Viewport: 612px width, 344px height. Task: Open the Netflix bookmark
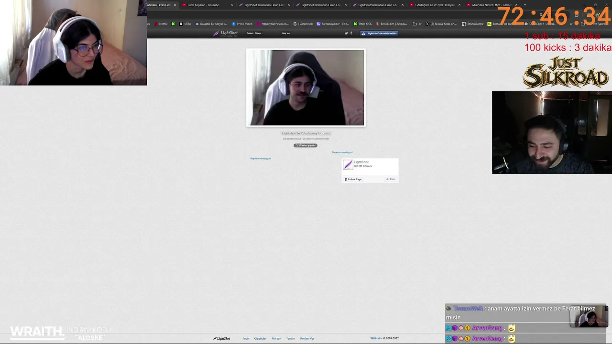161,24
